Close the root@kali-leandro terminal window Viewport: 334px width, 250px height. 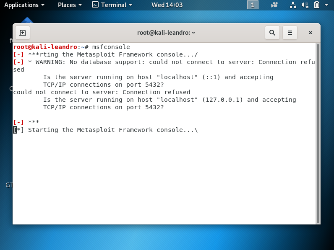311,33
